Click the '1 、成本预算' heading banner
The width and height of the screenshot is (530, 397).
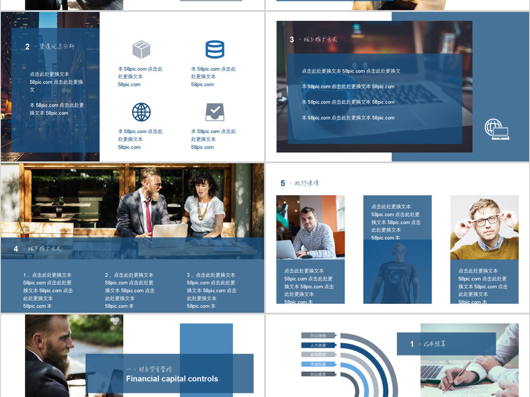coord(446,344)
